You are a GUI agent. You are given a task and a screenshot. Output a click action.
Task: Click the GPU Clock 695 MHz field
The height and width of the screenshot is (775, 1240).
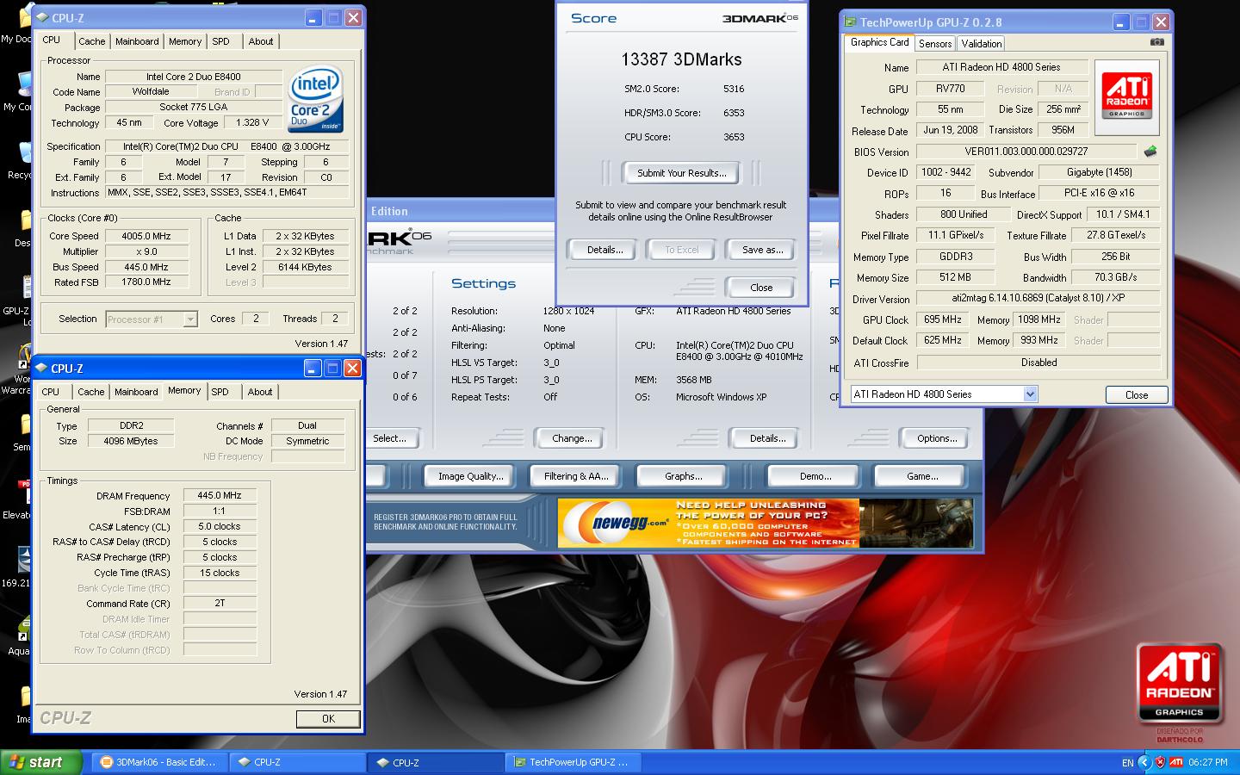coord(942,319)
